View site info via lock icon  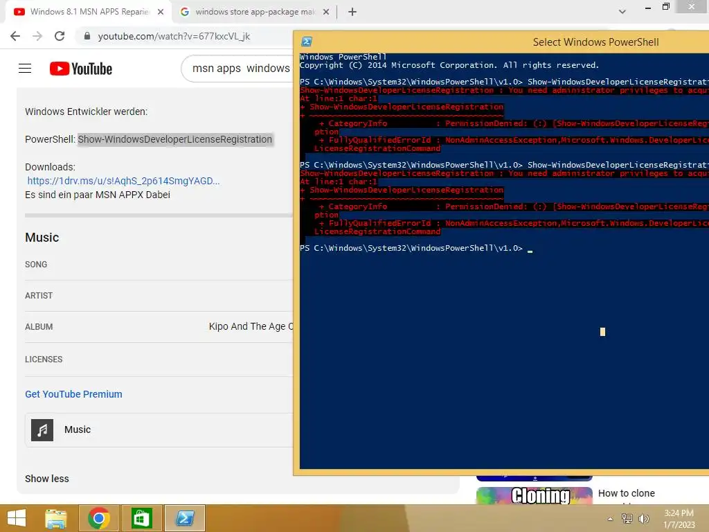click(87, 36)
